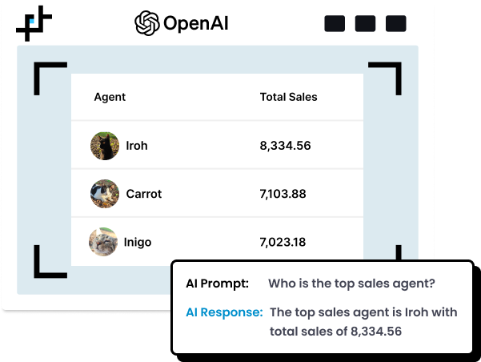
Task: Select the agent name Iroh
Action: 137,146
